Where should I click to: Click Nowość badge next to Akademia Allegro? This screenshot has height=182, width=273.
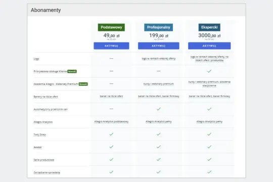point(83,84)
